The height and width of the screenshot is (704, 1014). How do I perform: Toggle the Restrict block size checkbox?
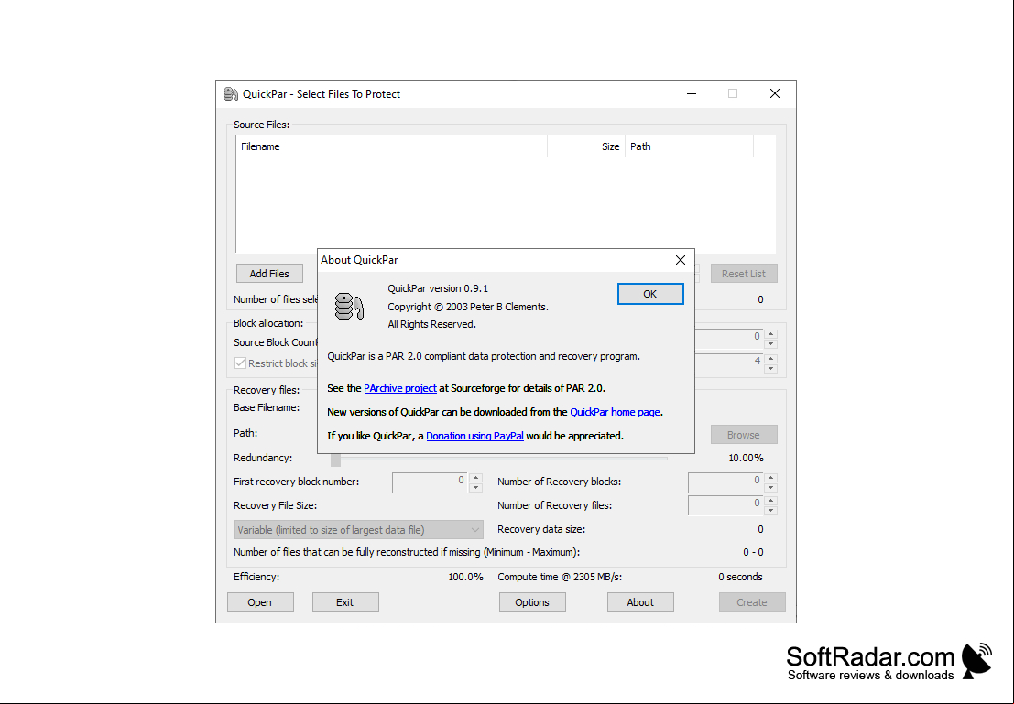click(240, 363)
